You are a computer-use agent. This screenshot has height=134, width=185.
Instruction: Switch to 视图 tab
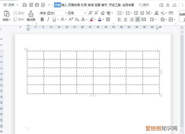[x=97, y=5]
